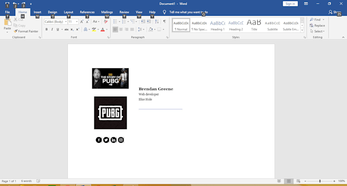347x186 pixels.
Task: Click the Share button
Action: pos(335,12)
